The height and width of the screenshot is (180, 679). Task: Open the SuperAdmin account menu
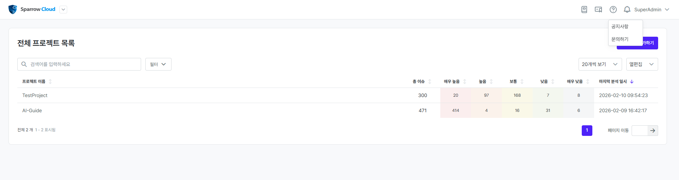click(x=651, y=10)
